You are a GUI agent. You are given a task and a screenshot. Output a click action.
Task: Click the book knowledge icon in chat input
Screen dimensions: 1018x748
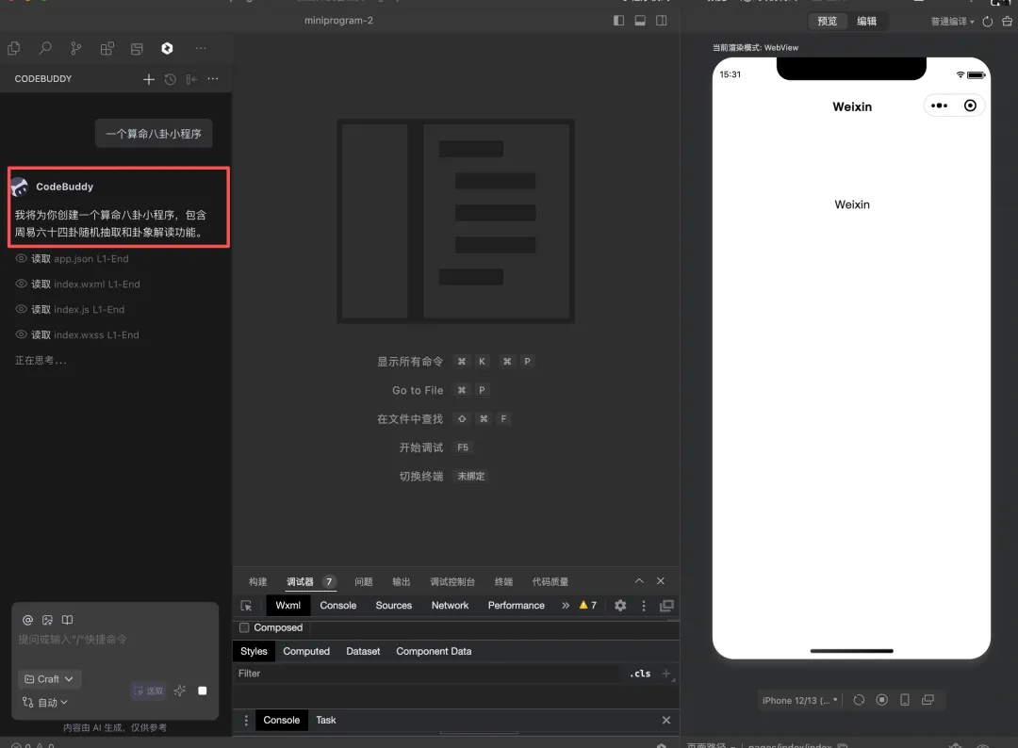click(x=67, y=620)
